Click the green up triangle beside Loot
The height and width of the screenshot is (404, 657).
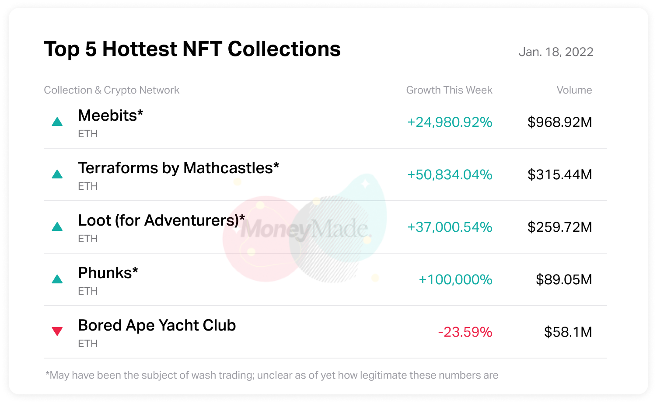pos(57,227)
